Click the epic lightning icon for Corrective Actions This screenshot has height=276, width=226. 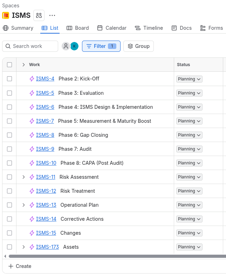click(x=32, y=219)
